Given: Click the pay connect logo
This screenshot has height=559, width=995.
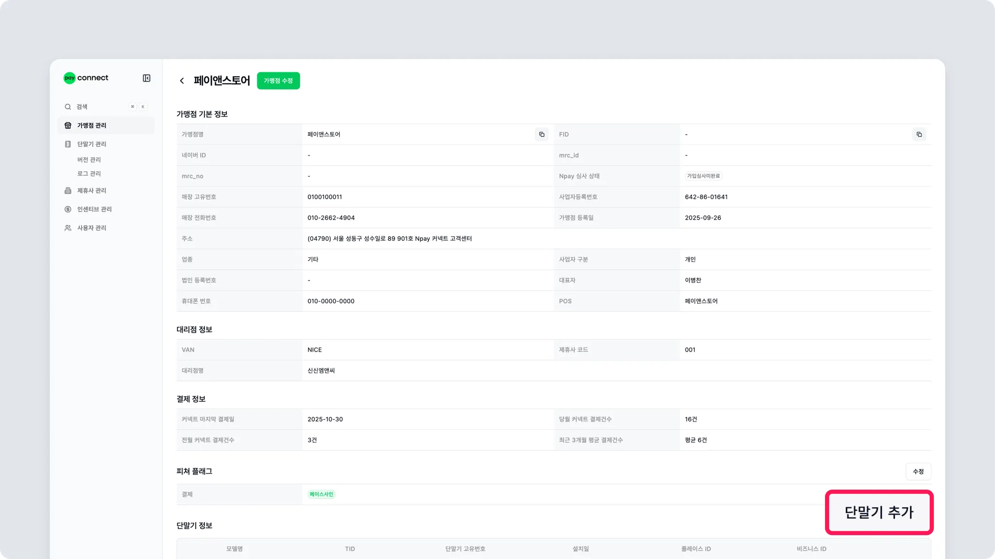Looking at the screenshot, I should pos(86,78).
